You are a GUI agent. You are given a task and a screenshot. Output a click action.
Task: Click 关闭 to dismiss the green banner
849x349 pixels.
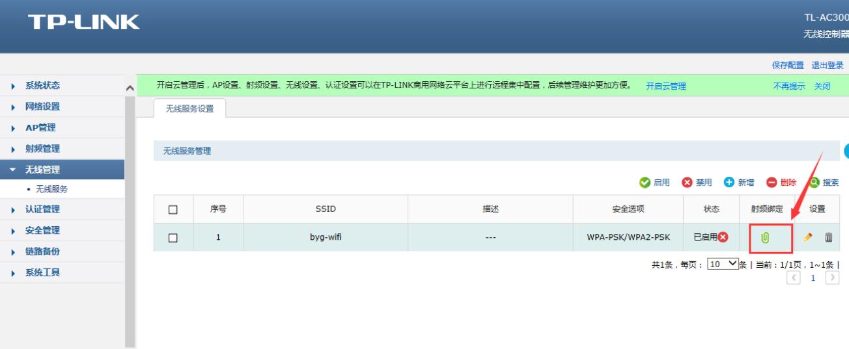822,86
